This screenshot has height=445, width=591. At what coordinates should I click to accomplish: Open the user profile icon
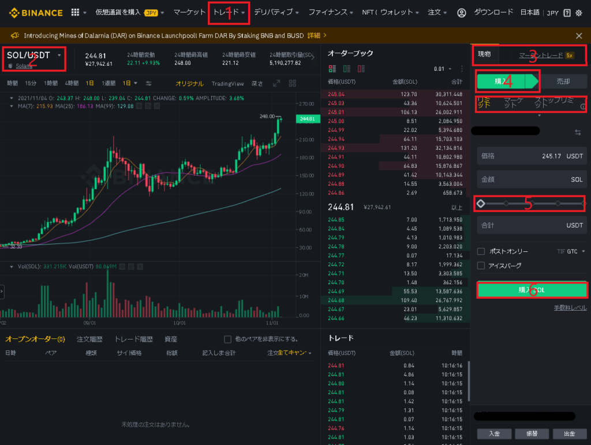(x=461, y=13)
